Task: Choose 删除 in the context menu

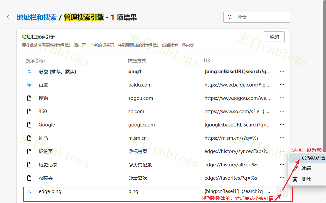Action: [306, 179]
